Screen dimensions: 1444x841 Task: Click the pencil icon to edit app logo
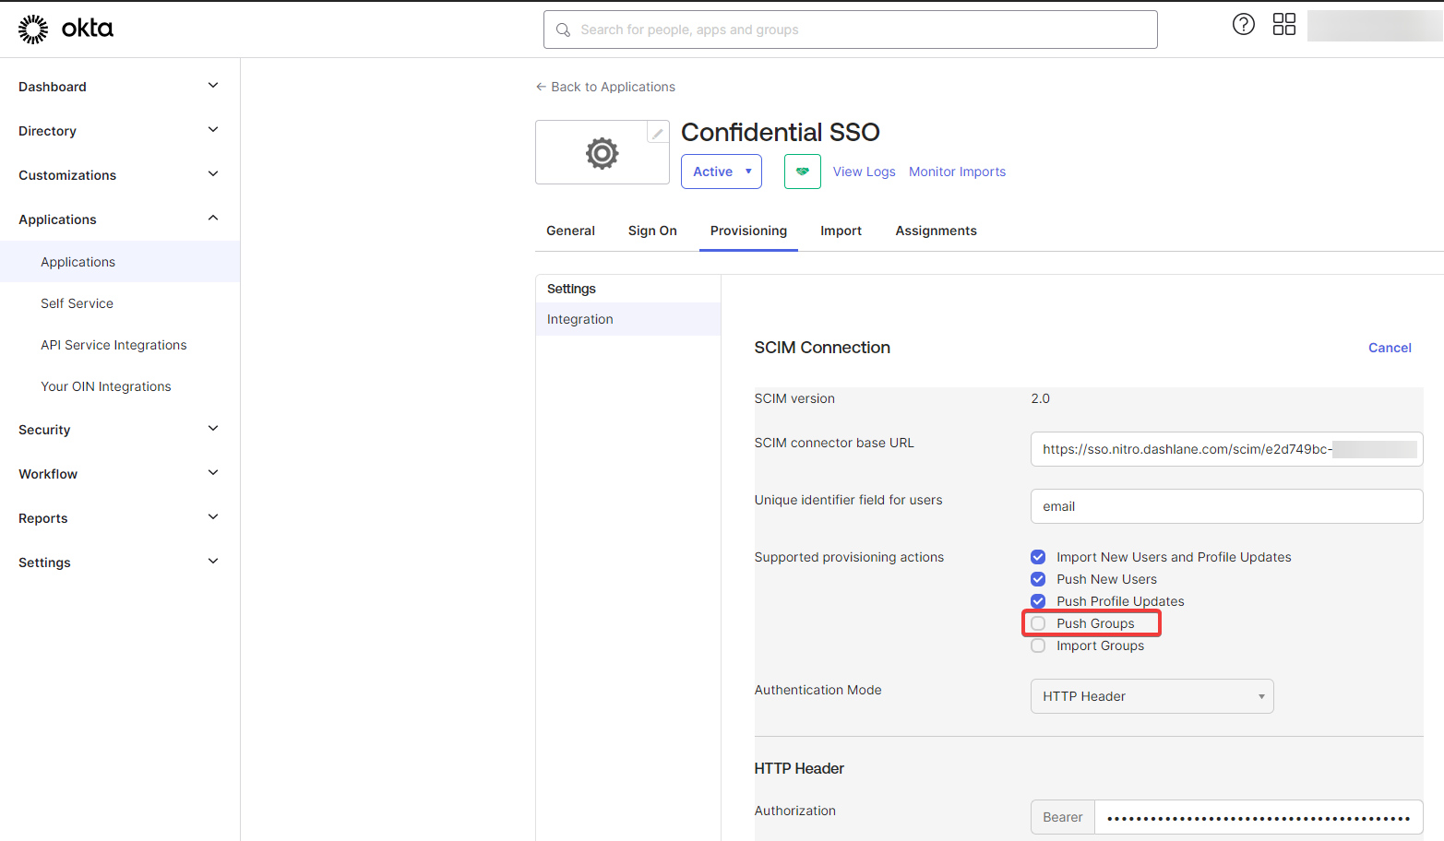click(x=657, y=132)
